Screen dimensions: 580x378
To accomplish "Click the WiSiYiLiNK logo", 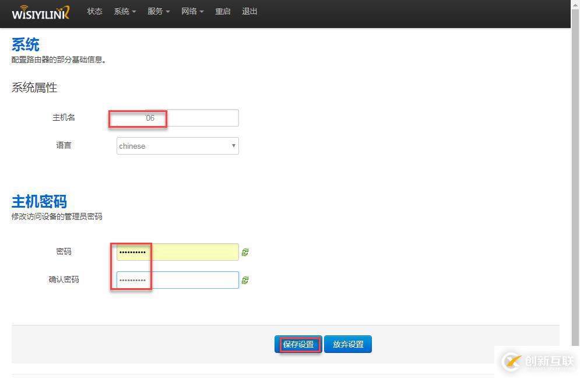I will pyautogui.click(x=41, y=12).
